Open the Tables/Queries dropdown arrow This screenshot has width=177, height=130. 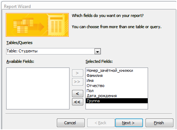pos(97,51)
